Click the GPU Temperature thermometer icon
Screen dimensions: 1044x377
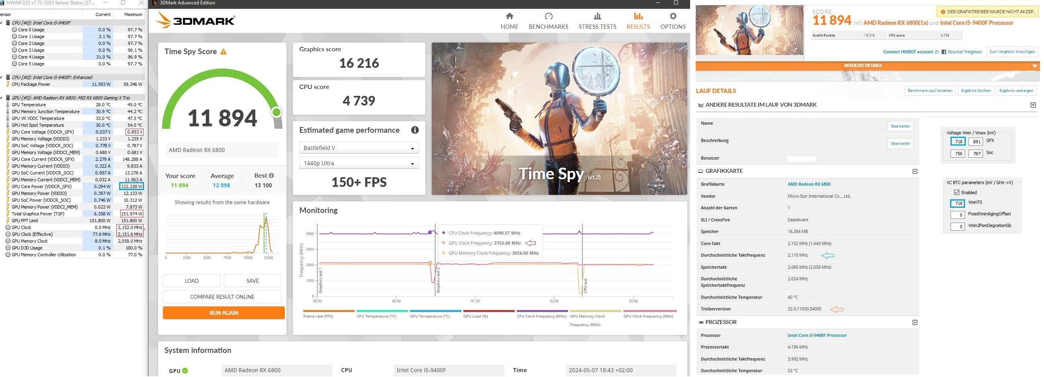pyautogui.click(x=8, y=104)
